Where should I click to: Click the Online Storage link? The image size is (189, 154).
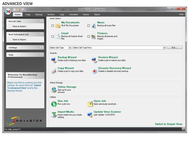(x=67, y=87)
